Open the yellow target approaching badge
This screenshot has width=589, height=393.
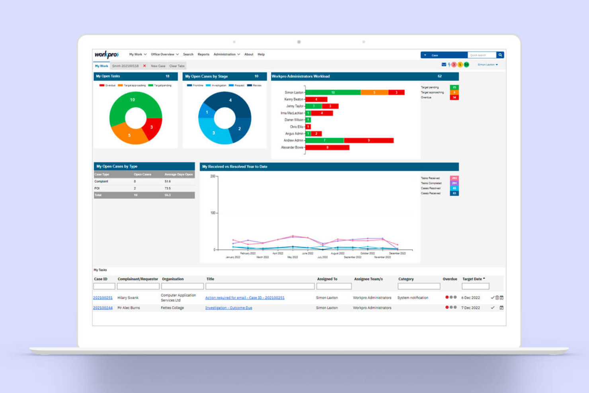(460, 64)
